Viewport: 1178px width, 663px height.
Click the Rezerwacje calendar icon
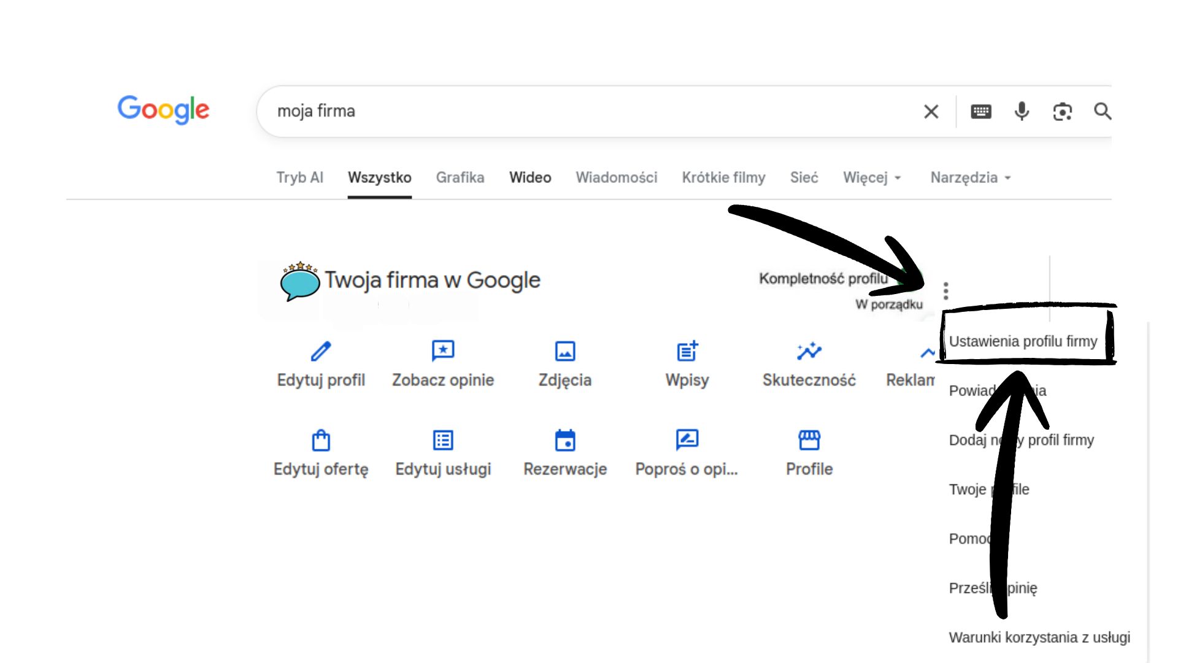click(x=564, y=440)
